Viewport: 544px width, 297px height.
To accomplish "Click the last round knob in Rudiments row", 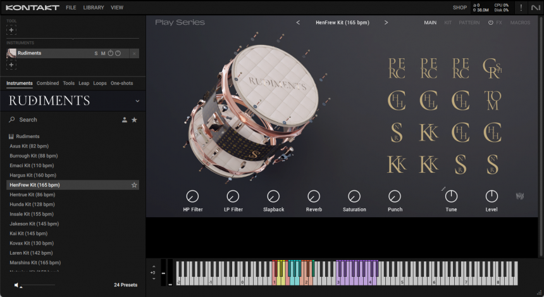I will coord(118,53).
